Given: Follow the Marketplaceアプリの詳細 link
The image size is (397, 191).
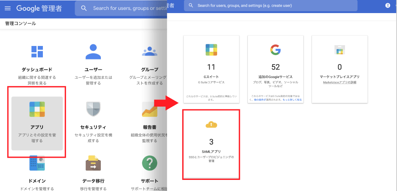Looking at the screenshot, I should point(339,82).
